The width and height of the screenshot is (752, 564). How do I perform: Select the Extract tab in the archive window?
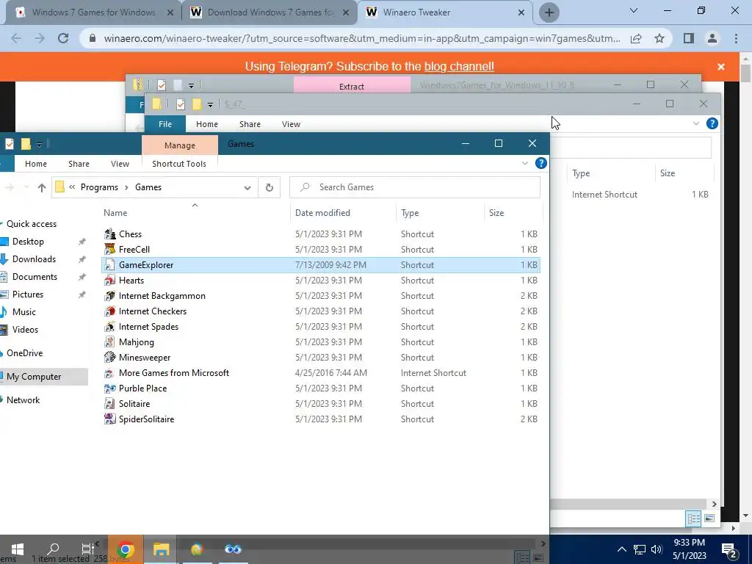click(352, 87)
